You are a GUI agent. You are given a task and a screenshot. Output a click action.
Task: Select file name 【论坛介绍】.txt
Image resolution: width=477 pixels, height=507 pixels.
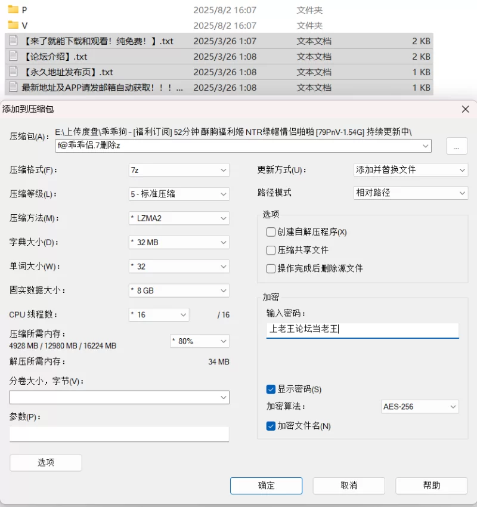click(x=54, y=57)
